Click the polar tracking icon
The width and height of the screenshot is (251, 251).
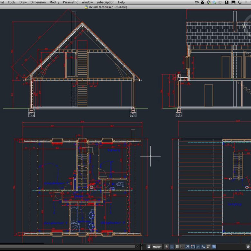[187, 247]
